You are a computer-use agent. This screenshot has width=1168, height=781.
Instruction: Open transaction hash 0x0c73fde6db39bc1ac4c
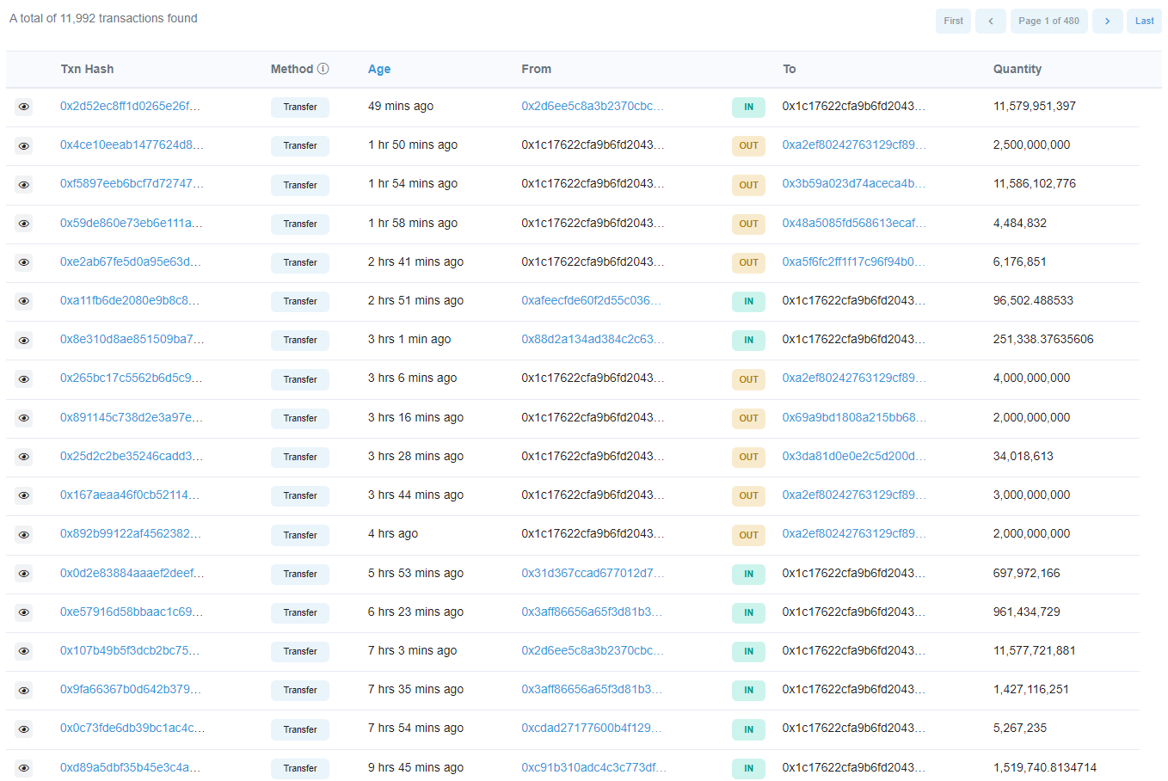[132, 728]
